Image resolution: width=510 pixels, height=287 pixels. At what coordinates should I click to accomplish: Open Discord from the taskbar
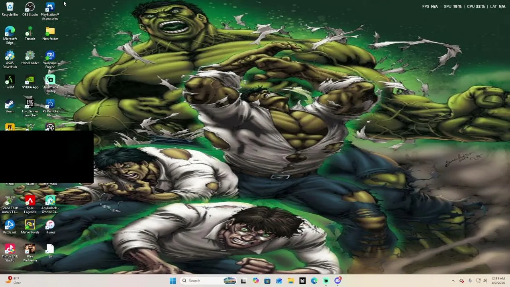click(x=337, y=281)
